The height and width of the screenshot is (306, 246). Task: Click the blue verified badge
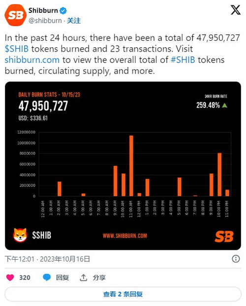[x=63, y=10]
